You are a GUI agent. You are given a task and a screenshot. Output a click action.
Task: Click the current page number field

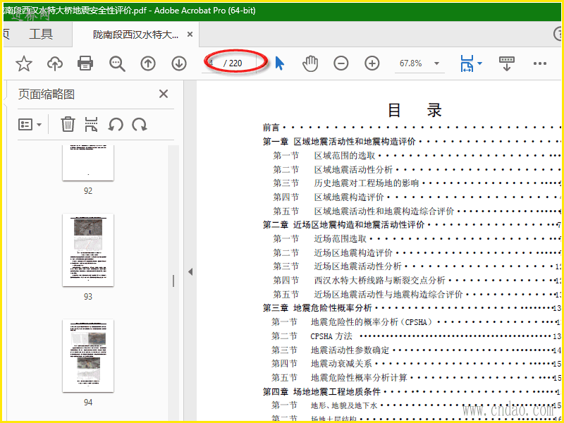(x=211, y=63)
